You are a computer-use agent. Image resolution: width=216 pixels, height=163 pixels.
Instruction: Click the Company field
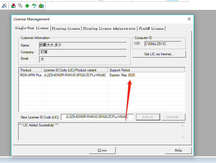point(83,52)
